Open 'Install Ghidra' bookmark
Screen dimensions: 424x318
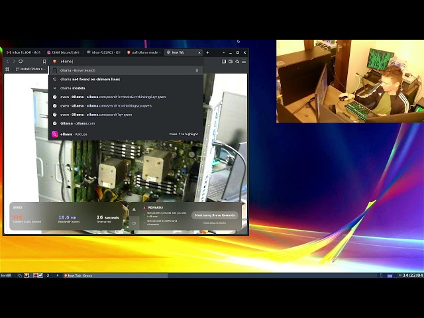click(x=30, y=69)
